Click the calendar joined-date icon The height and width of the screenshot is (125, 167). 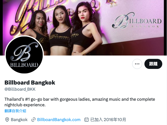(x=86, y=120)
